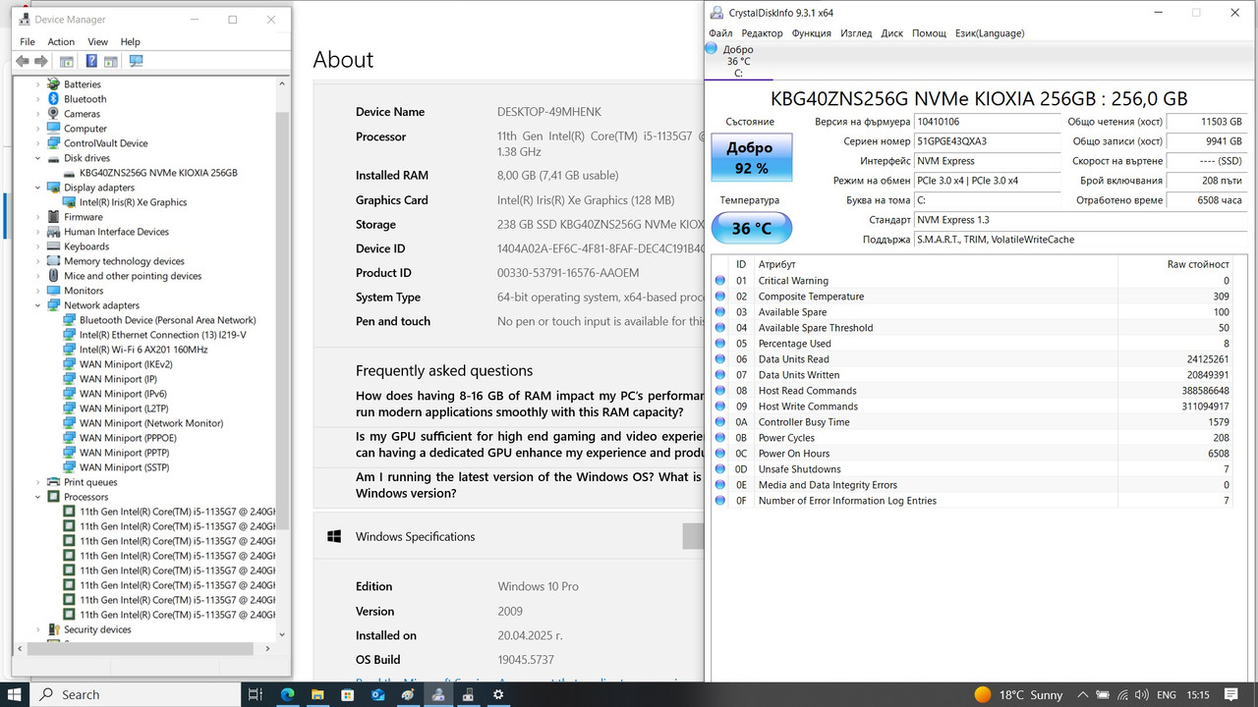Open Help icon in Device Manager toolbar
Image resolution: width=1258 pixels, height=707 pixels.
[91, 61]
